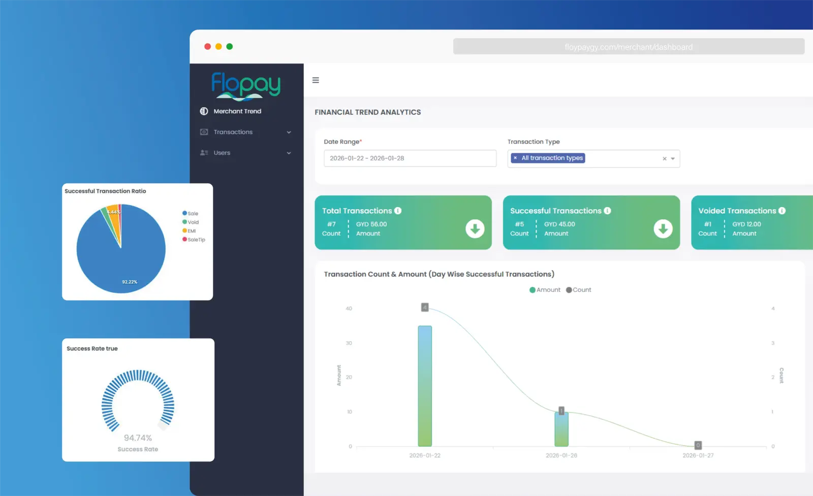The height and width of the screenshot is (496, 813).
Task: Toggle the EMI legend in pie chart
Action: click(189, 230)
